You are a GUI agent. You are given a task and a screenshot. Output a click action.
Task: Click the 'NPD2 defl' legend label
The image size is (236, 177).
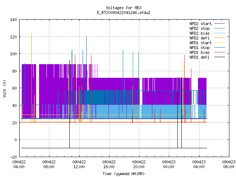(x=199, y=38)
